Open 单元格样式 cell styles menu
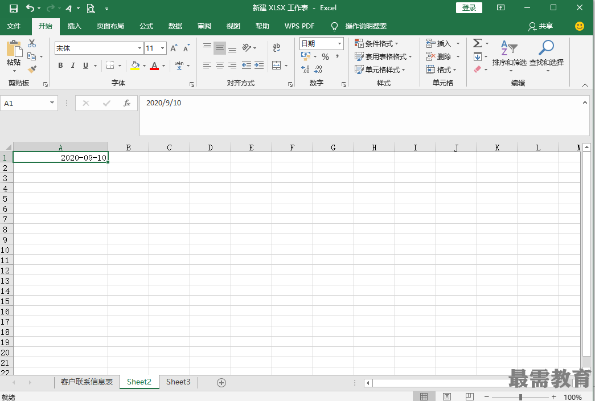The height and width of the screenshot is (401, 595). [x=380, y=69]
